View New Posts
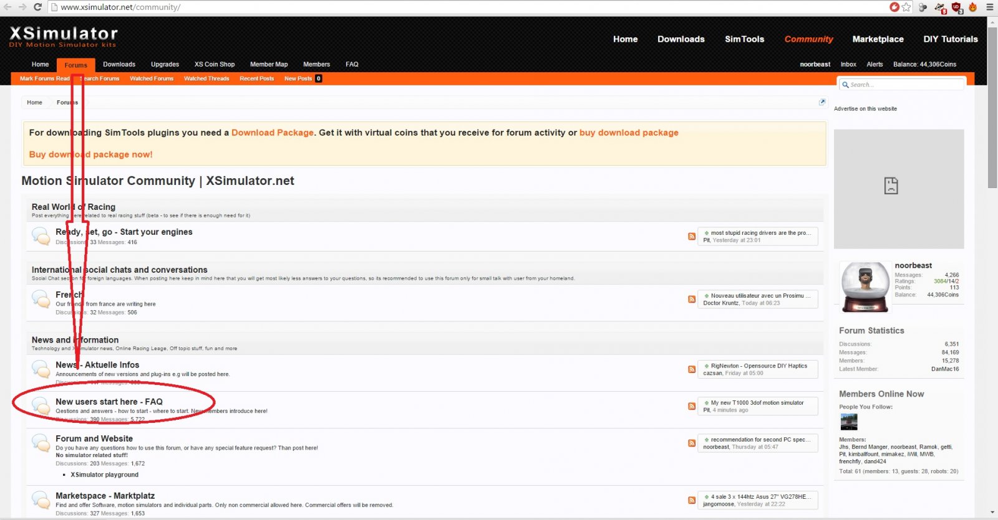 298,78
